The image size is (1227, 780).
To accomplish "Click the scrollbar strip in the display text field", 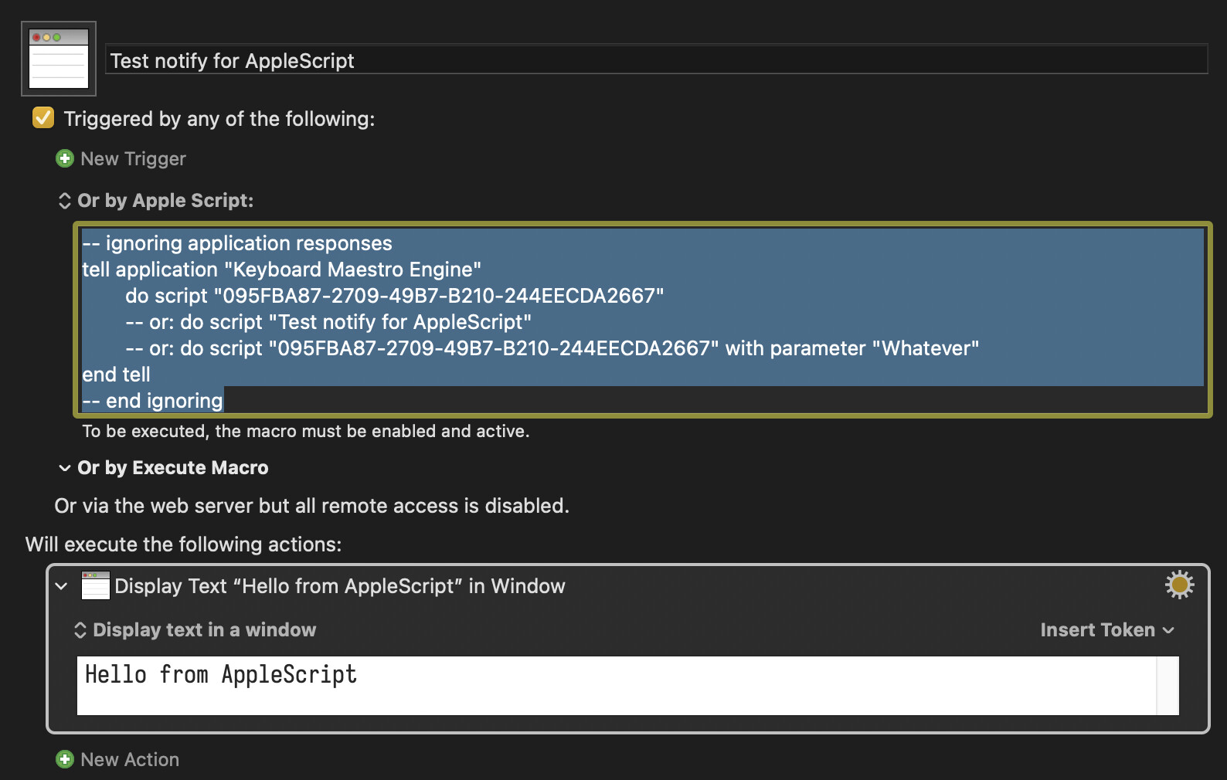I will tap(1167, 685).
